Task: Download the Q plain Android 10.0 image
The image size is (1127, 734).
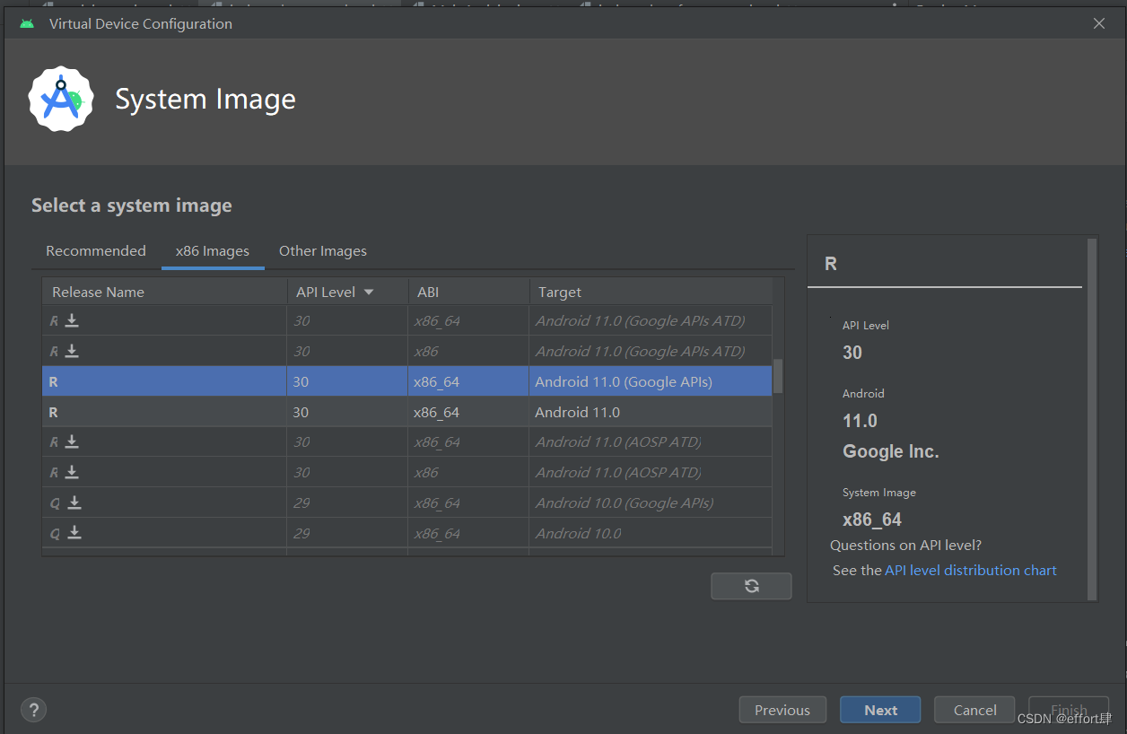Action: click(74, 533)
